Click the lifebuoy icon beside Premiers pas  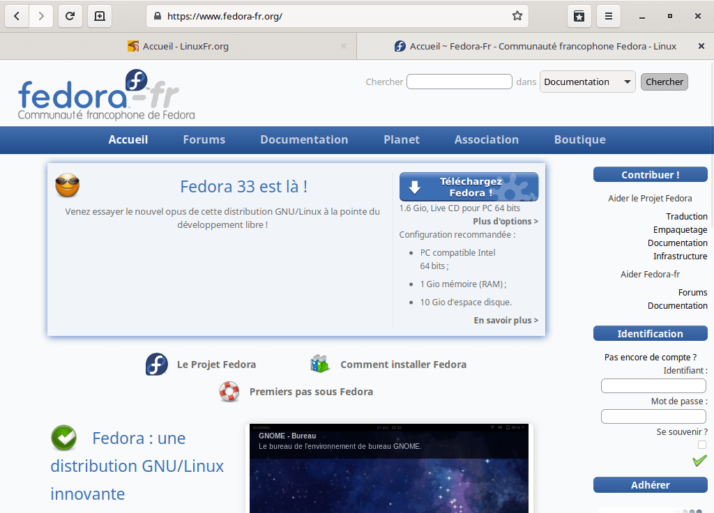pyautogui.click(x=229, y=392)
